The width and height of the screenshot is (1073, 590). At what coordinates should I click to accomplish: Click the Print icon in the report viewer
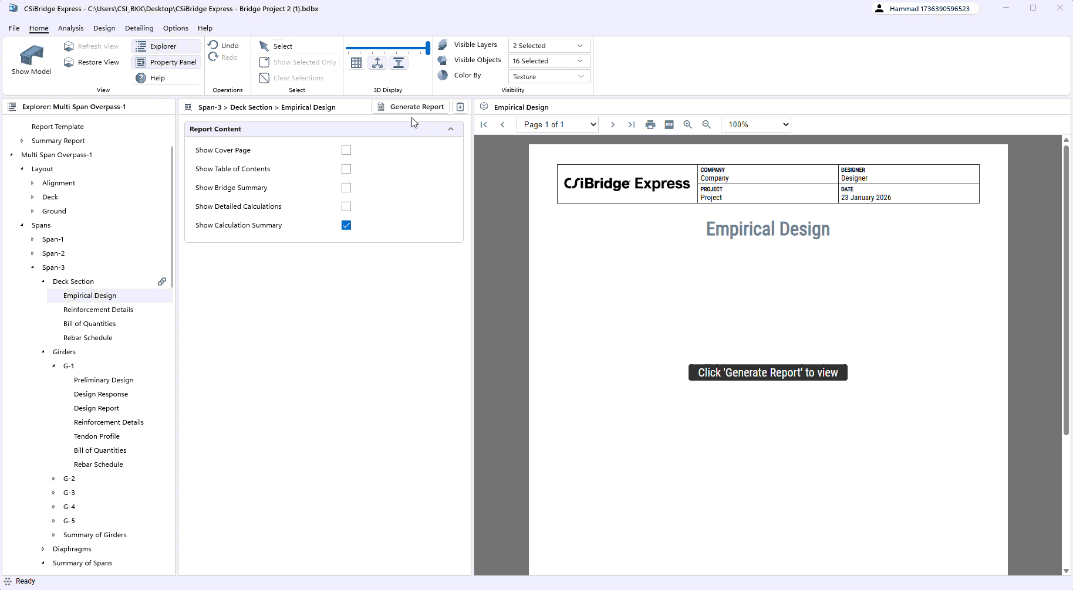[x=650, y=124]
